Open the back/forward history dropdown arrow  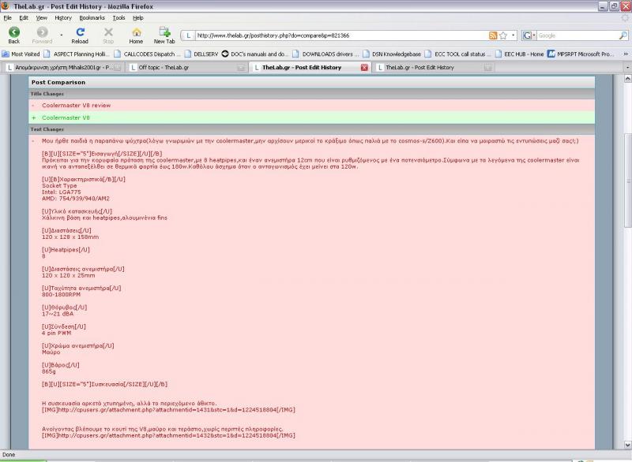pyautogui.click(x=62, y=35)
